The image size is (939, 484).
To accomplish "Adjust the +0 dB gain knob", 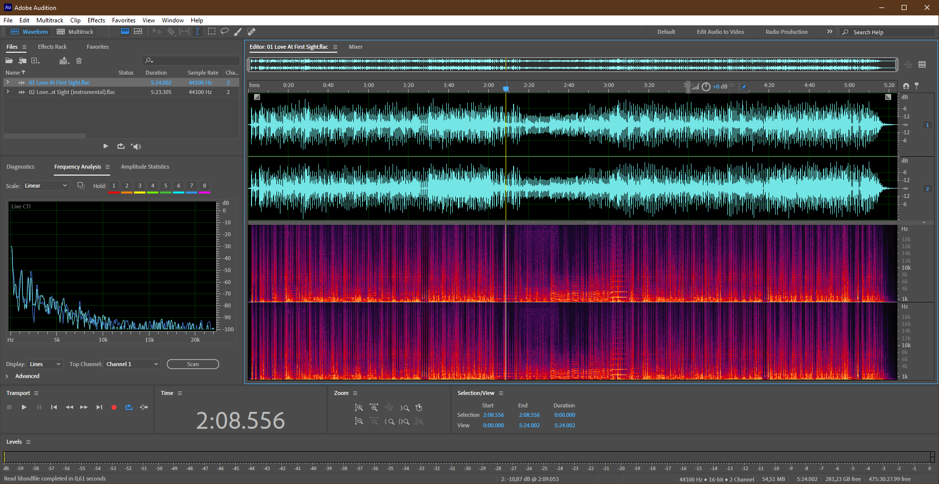I will point(706,87).
